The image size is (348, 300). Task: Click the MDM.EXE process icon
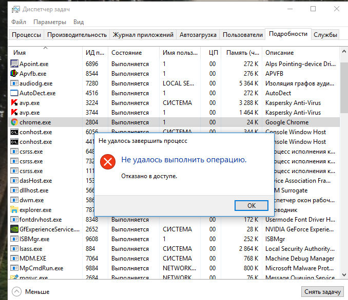click(14, 259)
